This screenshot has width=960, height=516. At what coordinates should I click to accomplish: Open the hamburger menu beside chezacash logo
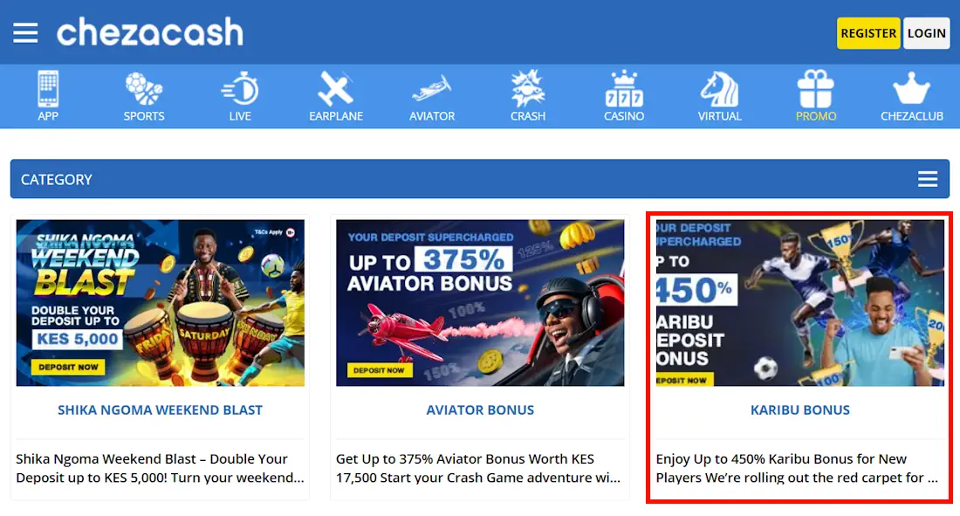pos(25,32)
